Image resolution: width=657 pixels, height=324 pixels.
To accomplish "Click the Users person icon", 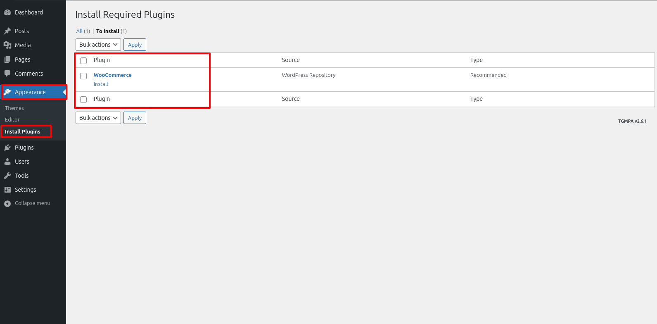I will pos(7,162).
